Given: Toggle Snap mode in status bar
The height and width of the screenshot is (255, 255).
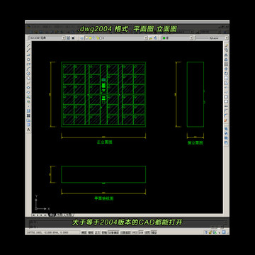Looking at the screenshot, I should point(84,232).
